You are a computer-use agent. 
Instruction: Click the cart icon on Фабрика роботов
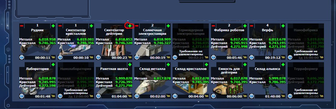[245, 57]
